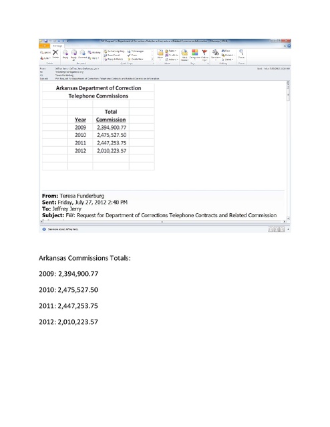Open the File tab
This screenshot has height=427, width=330.
[x=44, y=45]
